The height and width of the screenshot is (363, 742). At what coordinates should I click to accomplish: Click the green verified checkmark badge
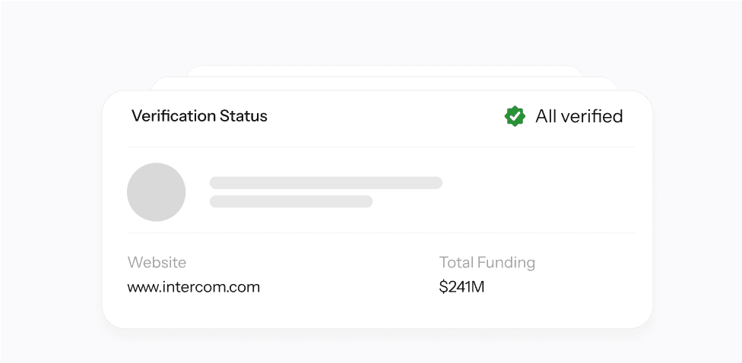[x=515, y=116]
